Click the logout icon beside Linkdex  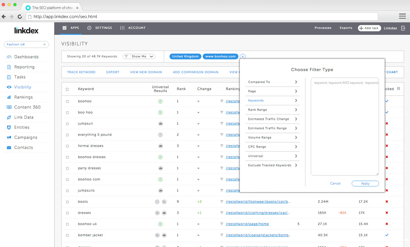pos(403,28)
